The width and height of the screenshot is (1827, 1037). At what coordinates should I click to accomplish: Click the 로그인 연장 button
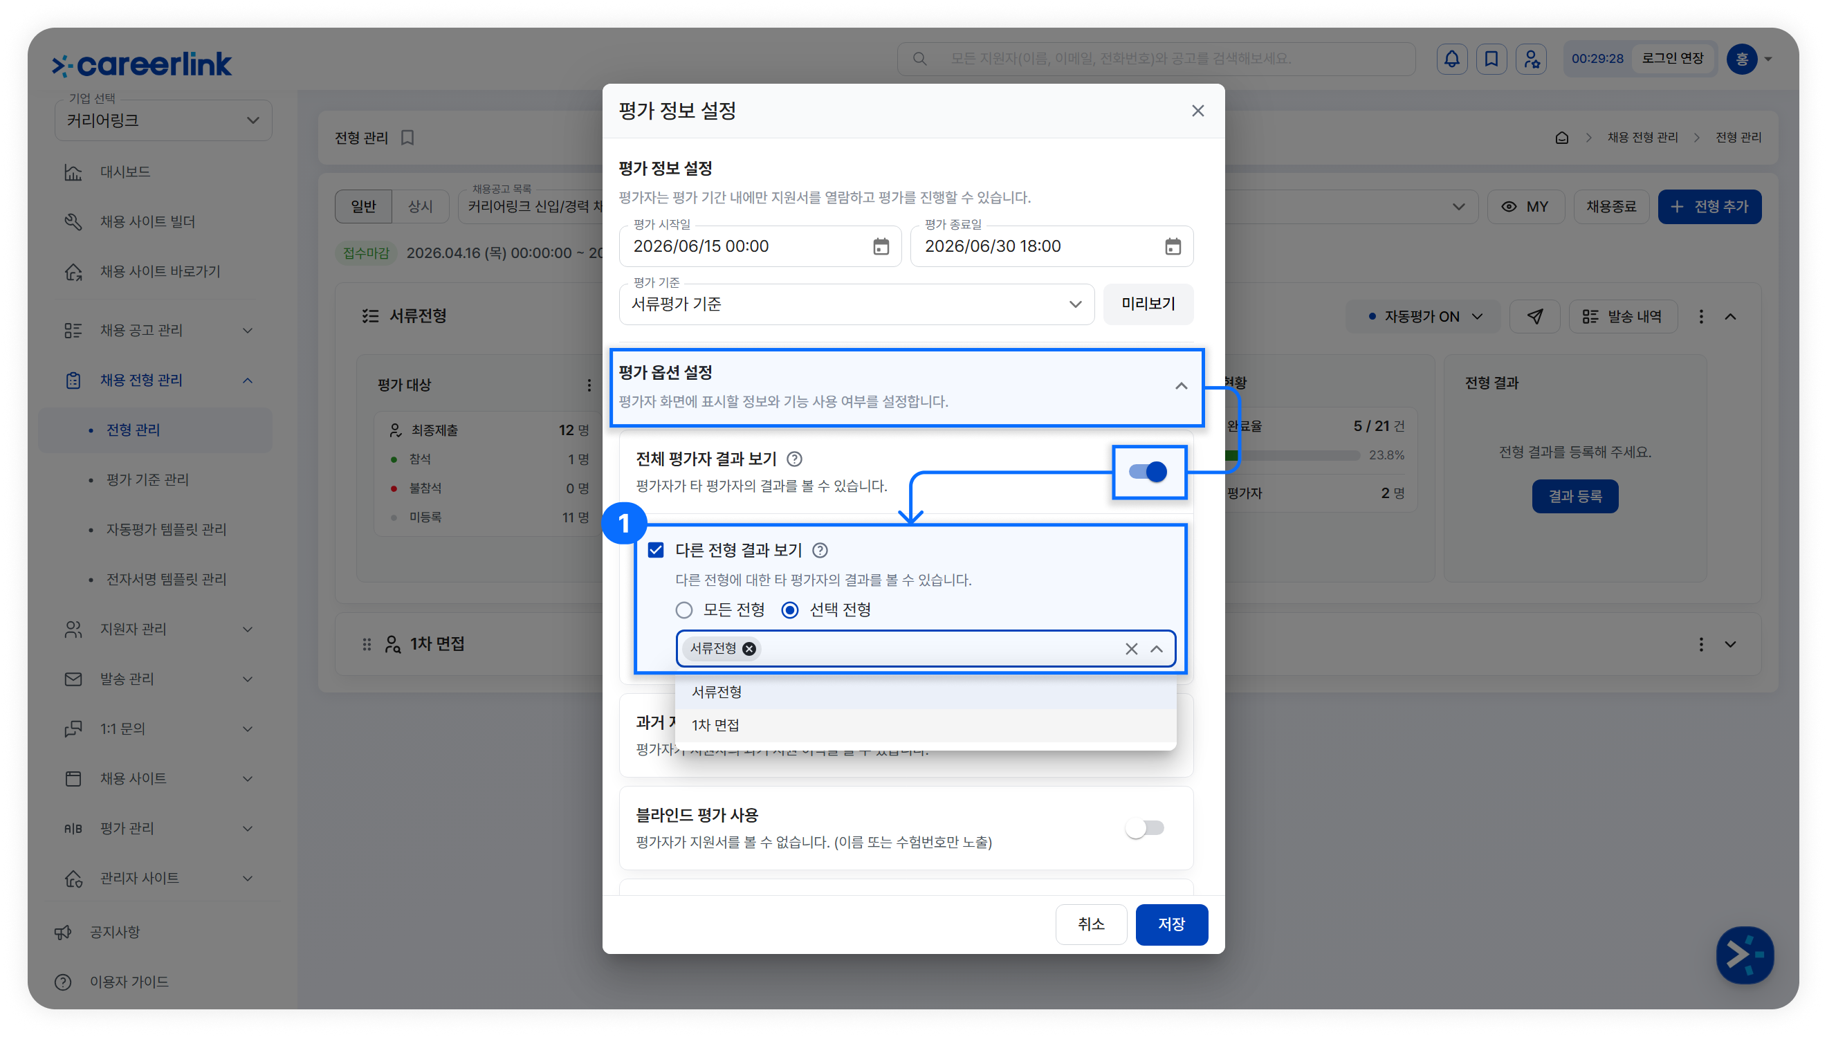(1673, 58)
